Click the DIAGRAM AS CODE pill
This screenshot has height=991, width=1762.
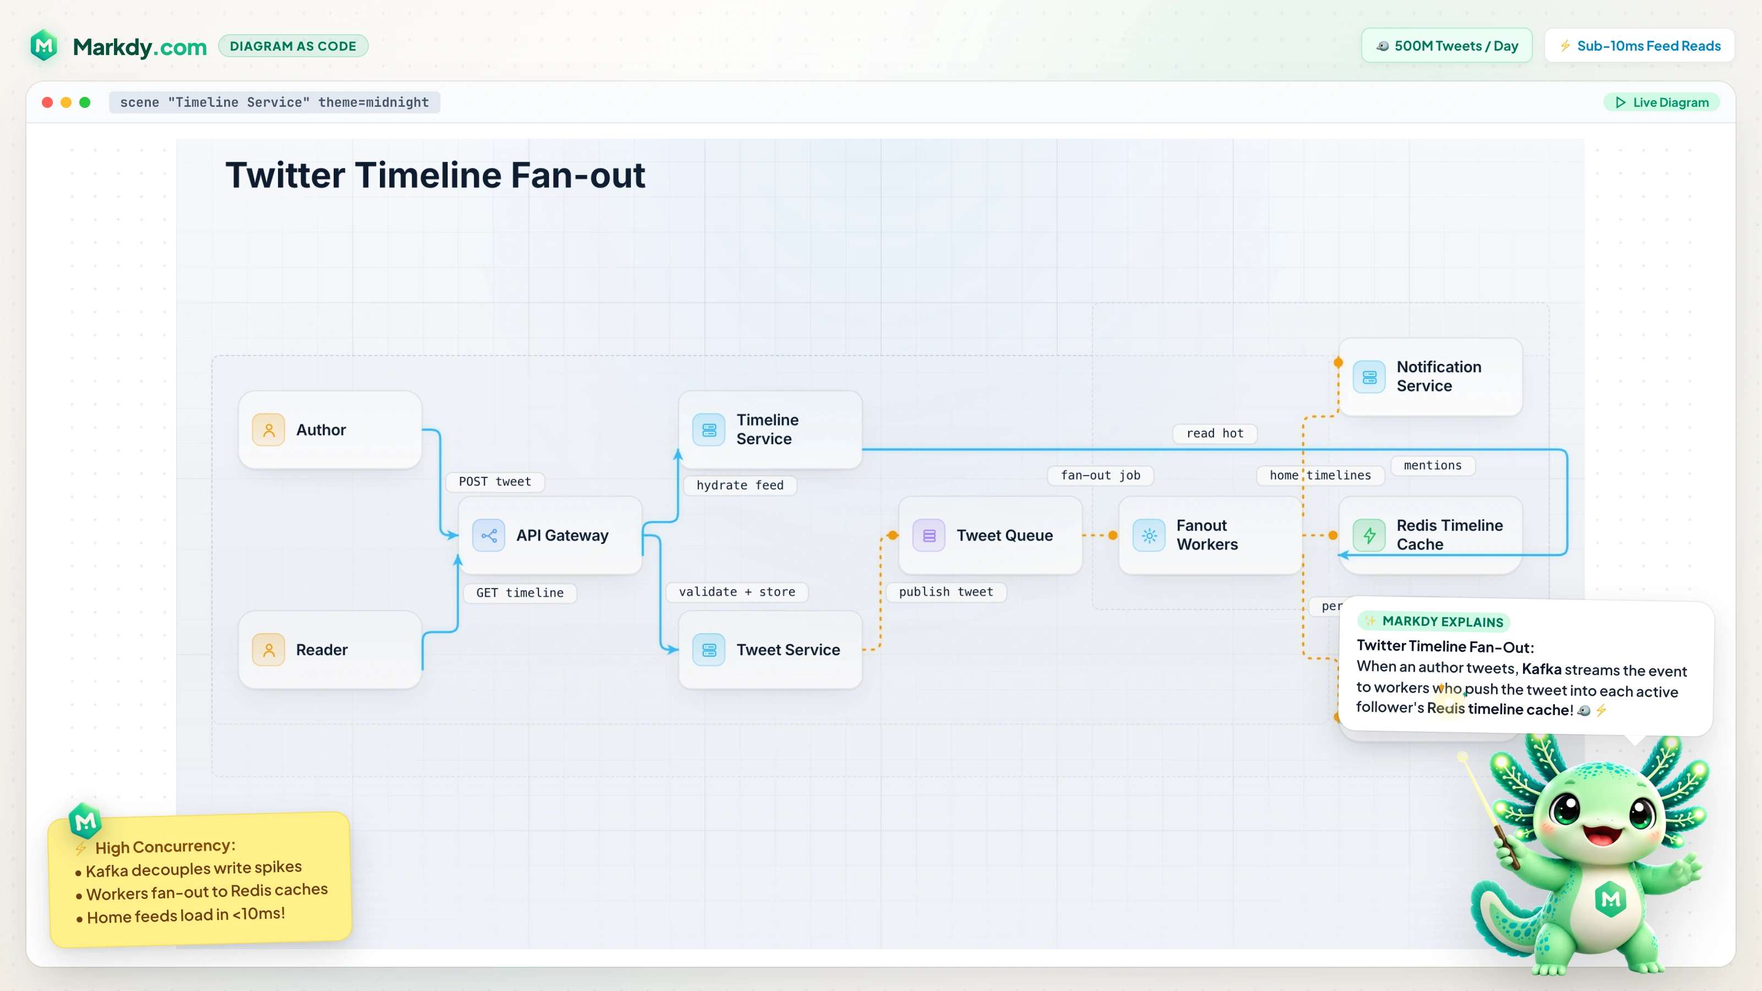pos(293,46)
